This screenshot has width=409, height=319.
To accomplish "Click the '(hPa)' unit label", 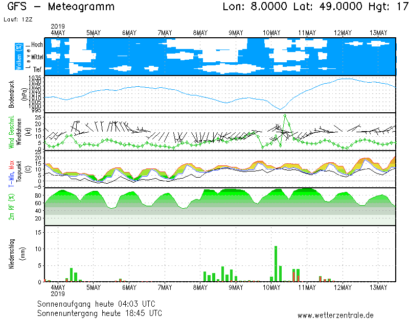I will 24,94.
